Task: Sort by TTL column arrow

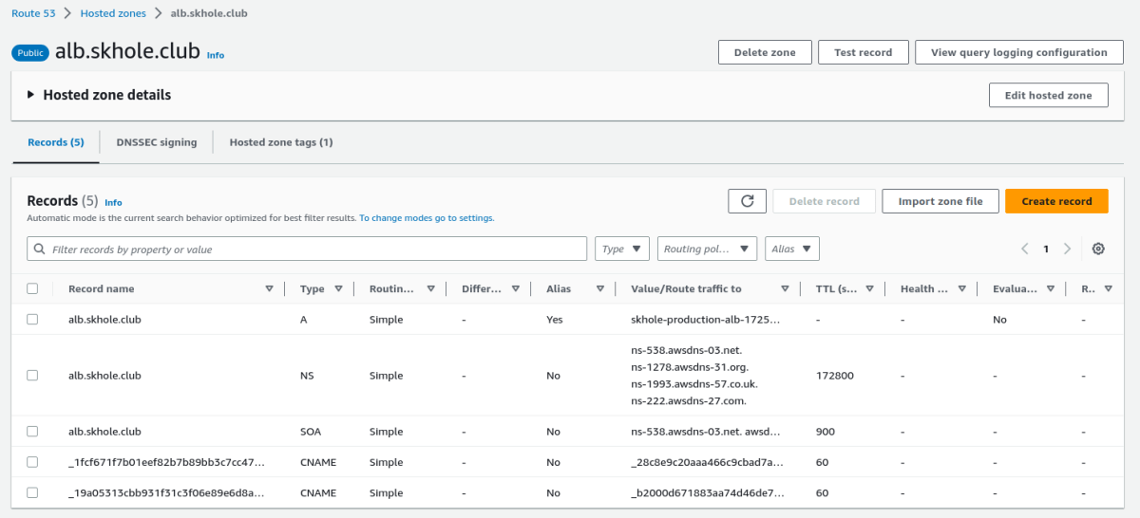Action: (x=869, y=288)
